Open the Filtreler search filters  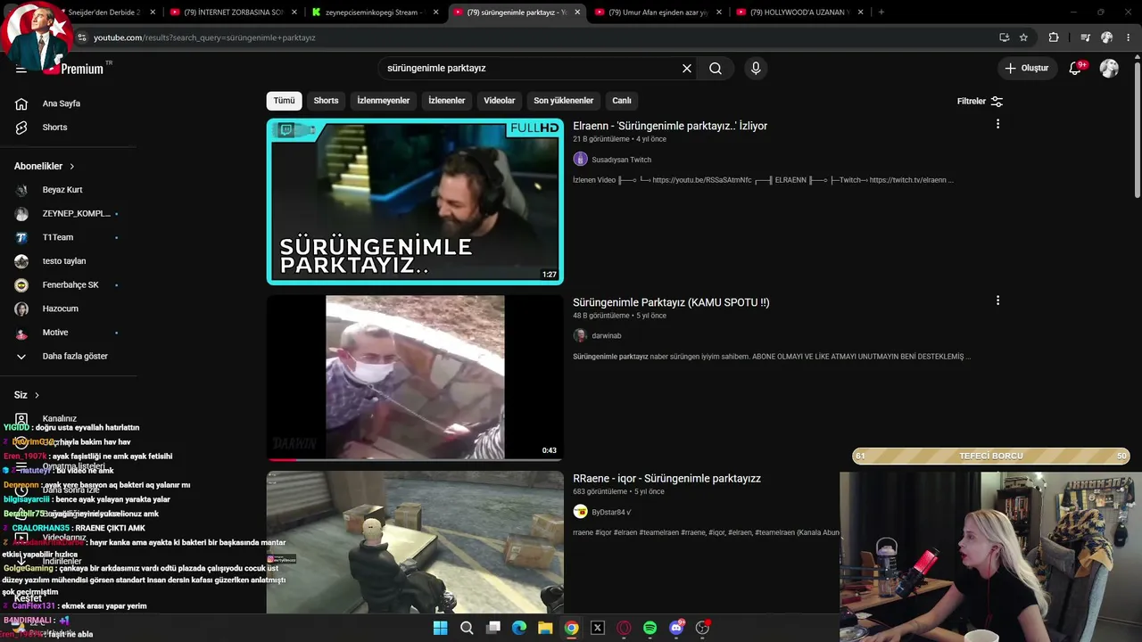click(x=980, y=102)
